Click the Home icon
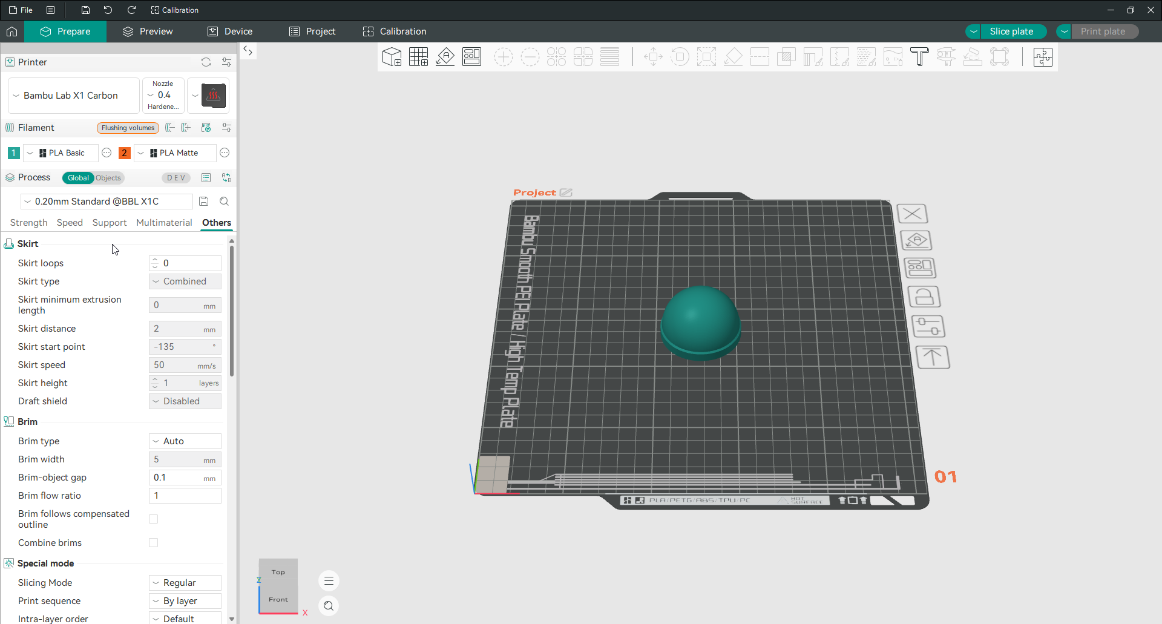 tap(12, 31)
